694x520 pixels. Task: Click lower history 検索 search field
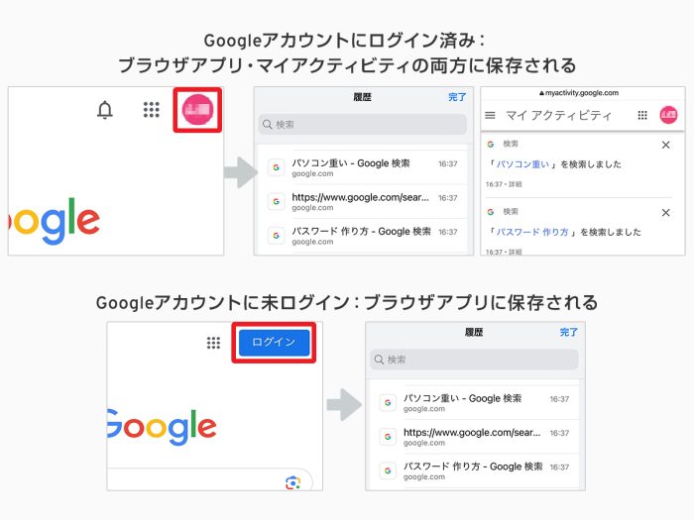(x=474, y=360)
